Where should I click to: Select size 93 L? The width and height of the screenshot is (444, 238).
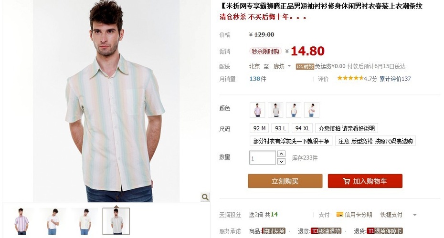pos(280,128)
